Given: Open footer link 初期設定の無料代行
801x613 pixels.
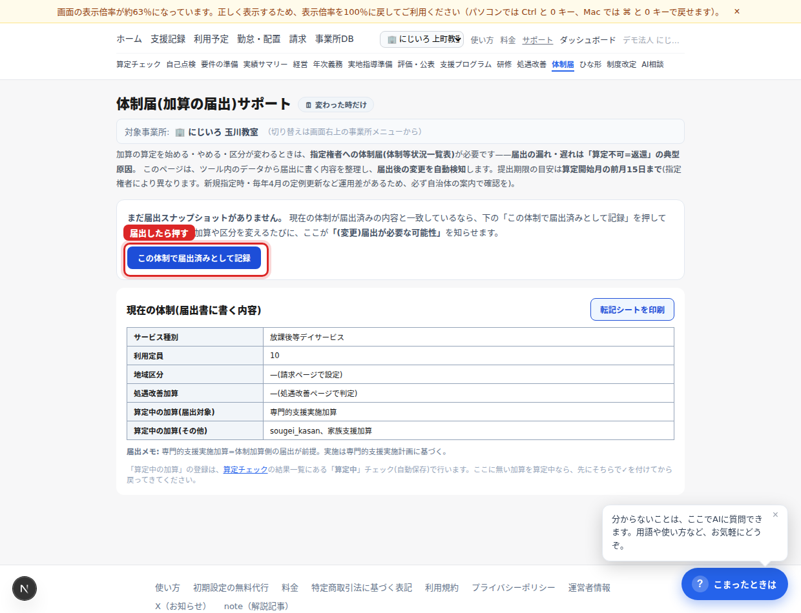Looking at the screenshot, I should pyautogui.click(x=231, y=588).
